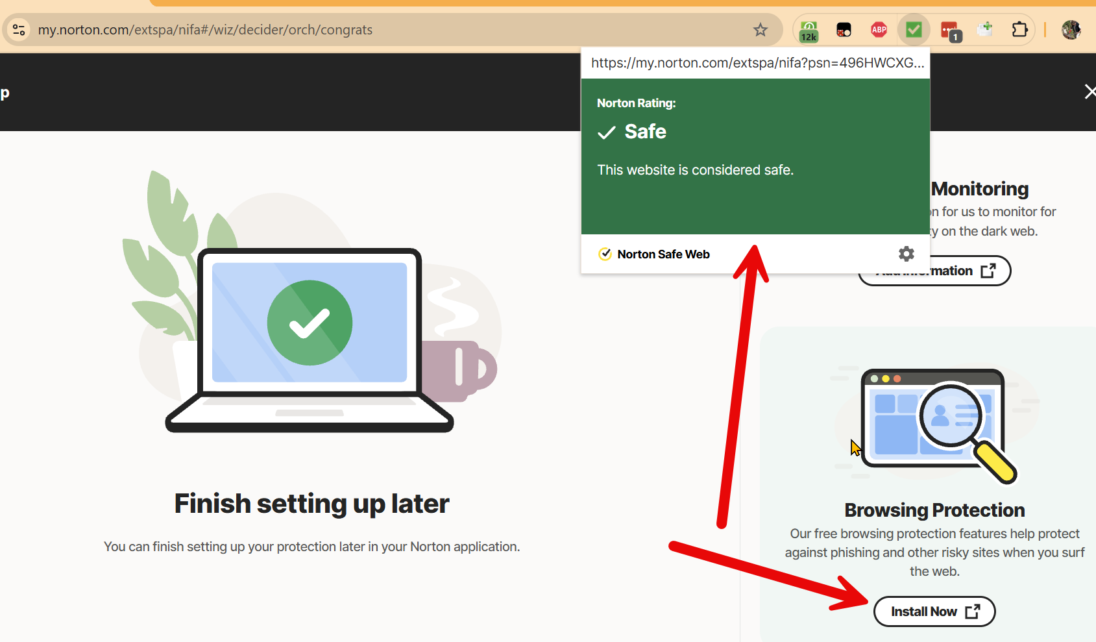1096x642 pixels.
Task: Open the Chrome Extensions puzzle menu
Action: tap(1019, 30)
